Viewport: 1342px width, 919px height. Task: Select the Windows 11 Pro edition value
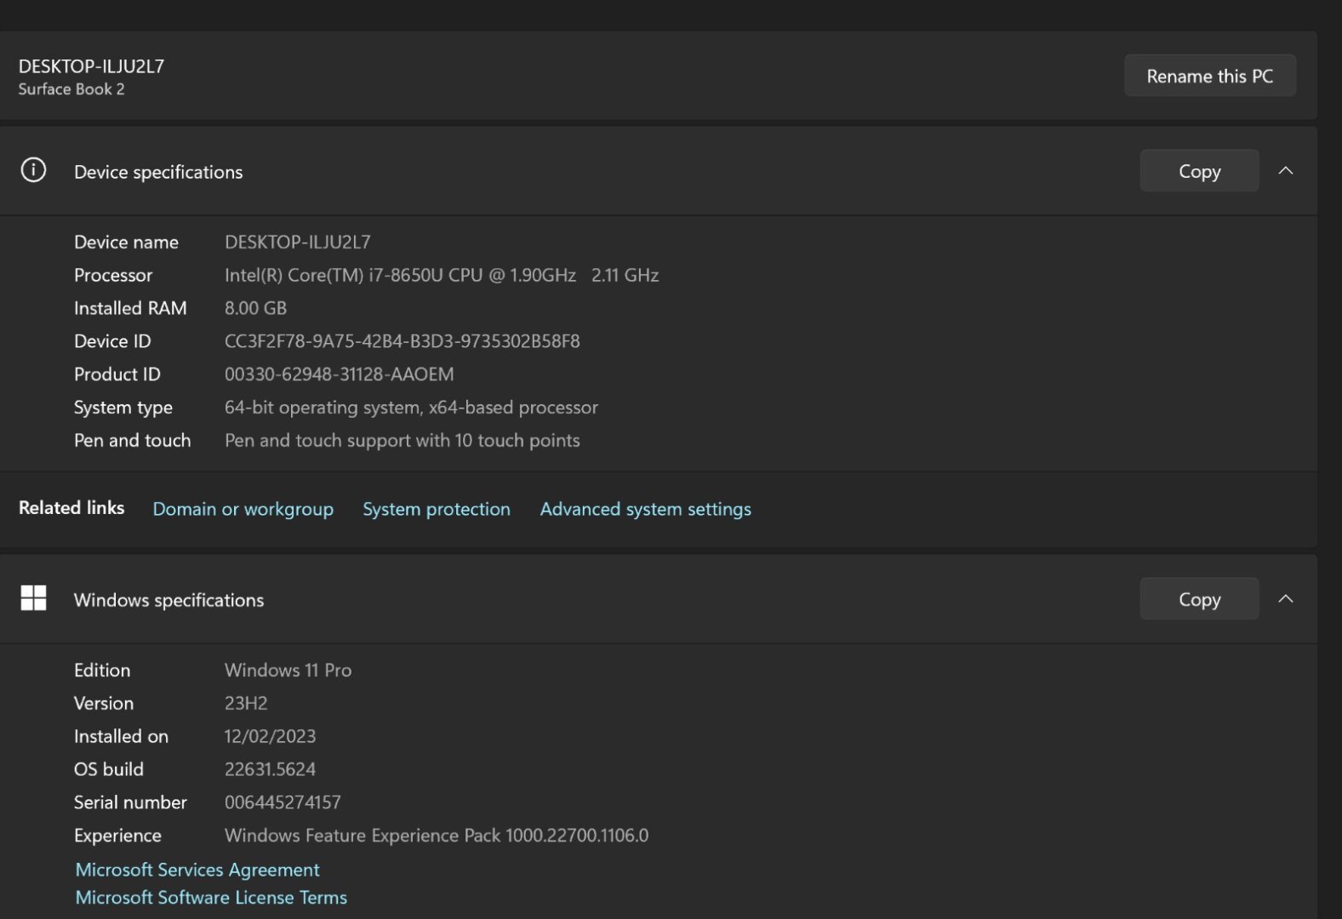(288, 671)
